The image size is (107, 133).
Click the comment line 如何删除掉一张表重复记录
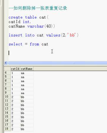tap(38, 8)
